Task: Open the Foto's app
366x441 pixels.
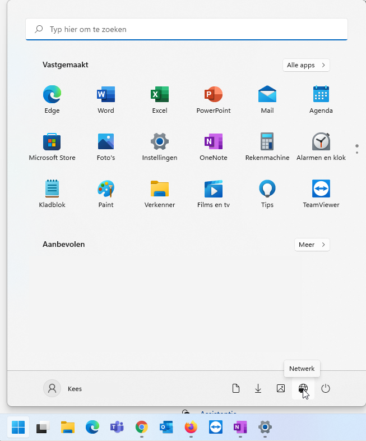Action: point(106,147)
